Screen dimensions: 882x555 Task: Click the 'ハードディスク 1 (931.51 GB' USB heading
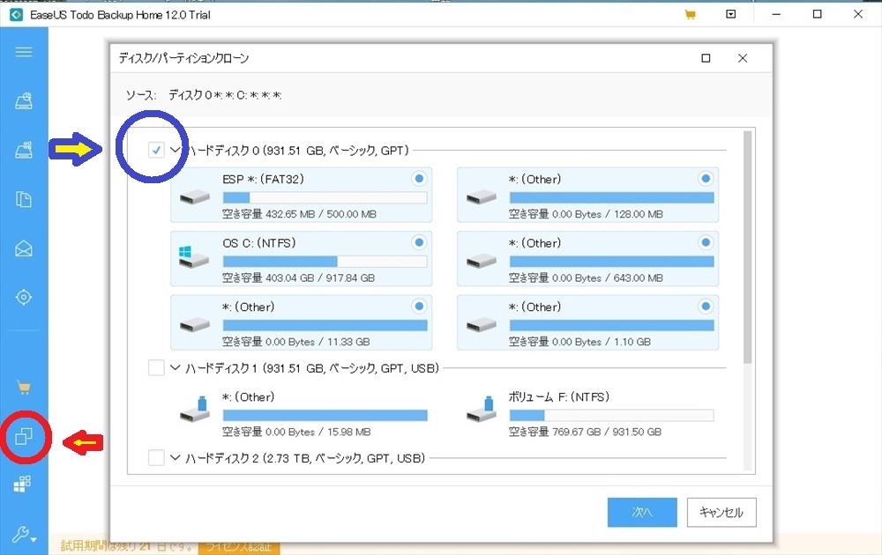[x=312, y=368]
